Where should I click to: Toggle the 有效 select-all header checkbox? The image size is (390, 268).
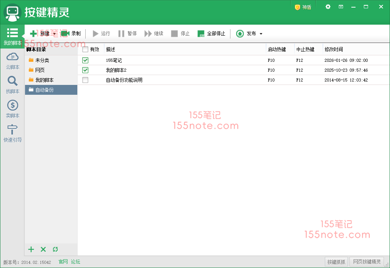click(85, 49)
